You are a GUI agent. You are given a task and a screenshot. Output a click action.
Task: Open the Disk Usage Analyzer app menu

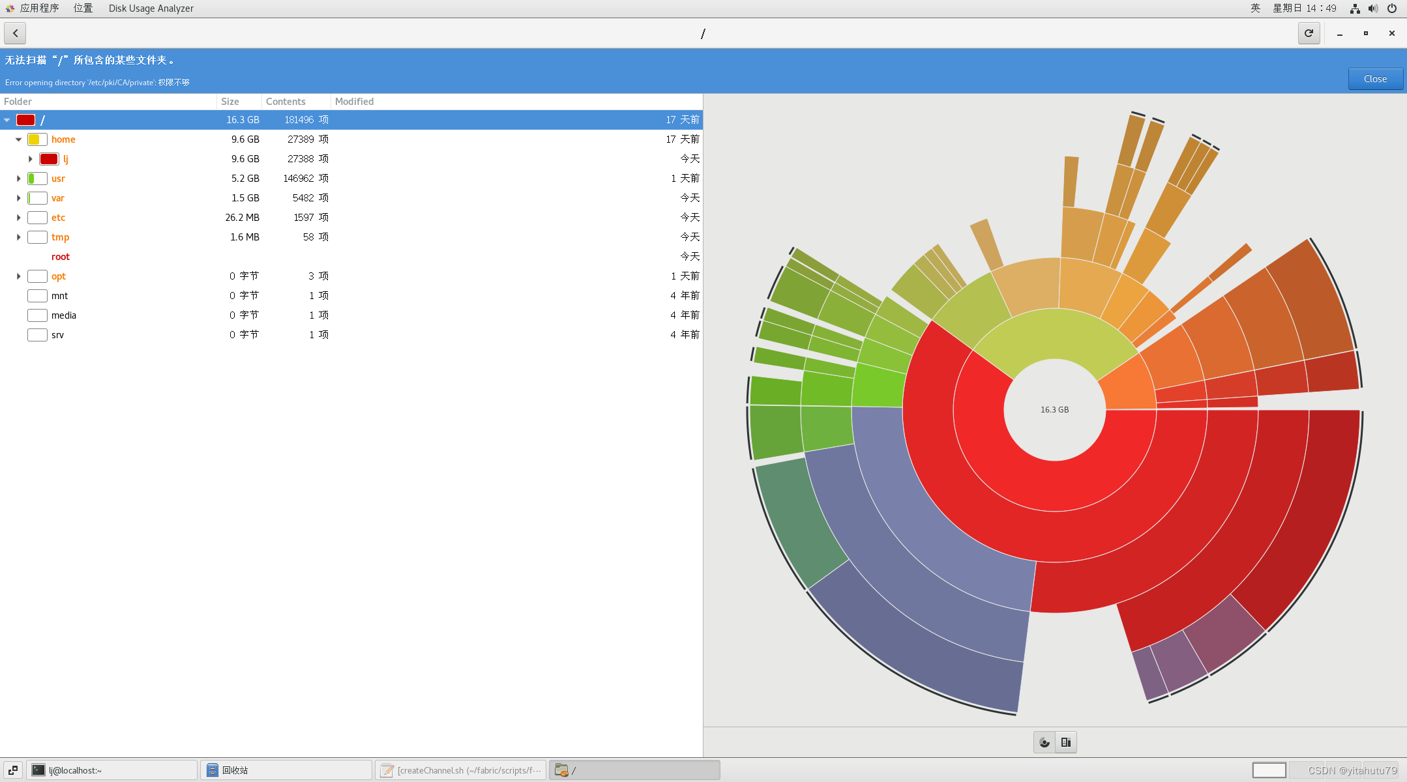point(151,8)
